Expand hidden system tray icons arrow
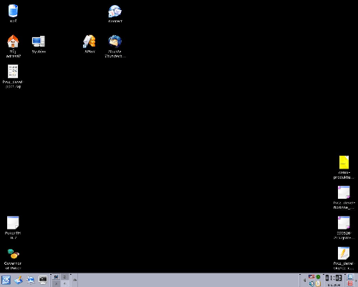 pos(304,280)
